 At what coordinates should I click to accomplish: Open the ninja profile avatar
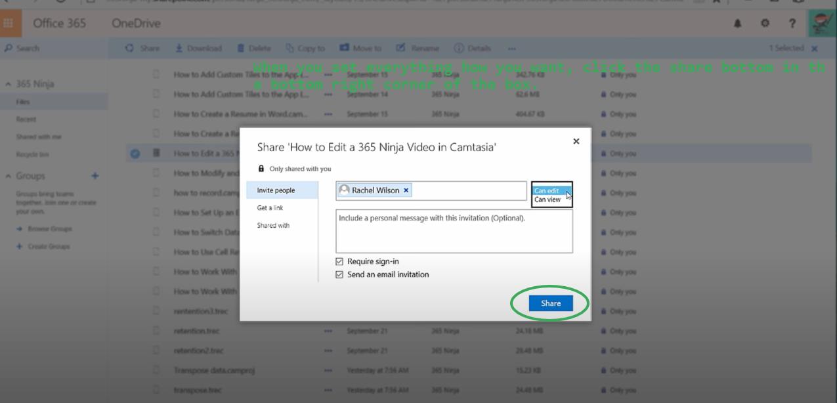click(x=823, y=24)
